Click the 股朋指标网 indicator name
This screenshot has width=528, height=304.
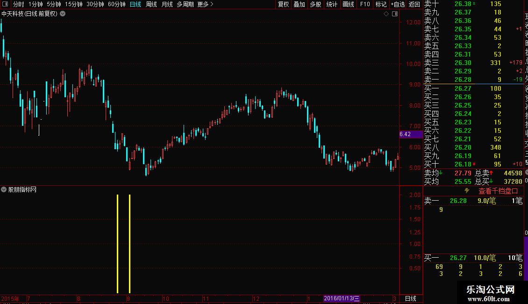[x=22, y=190]
